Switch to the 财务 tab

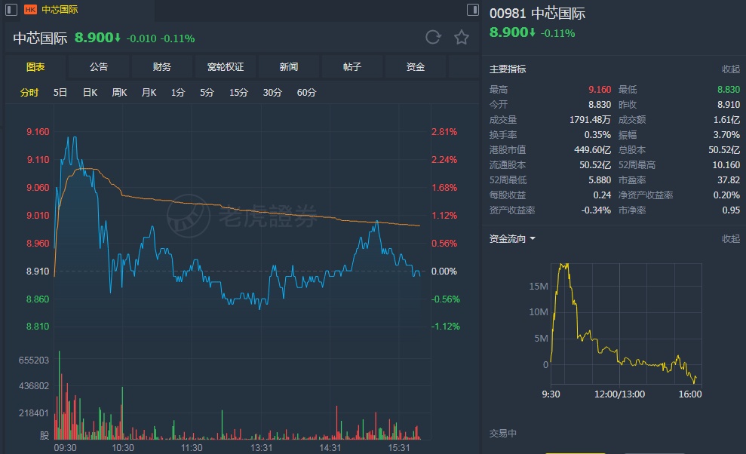(x=162, y=67)
